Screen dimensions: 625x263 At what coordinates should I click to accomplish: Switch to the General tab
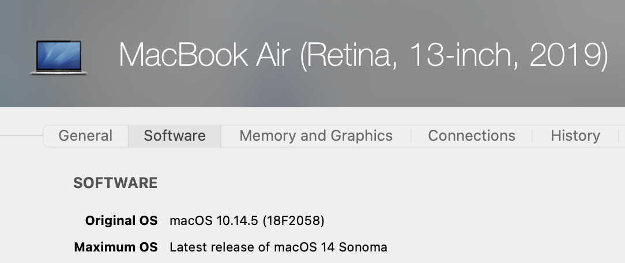click(85, 136)
